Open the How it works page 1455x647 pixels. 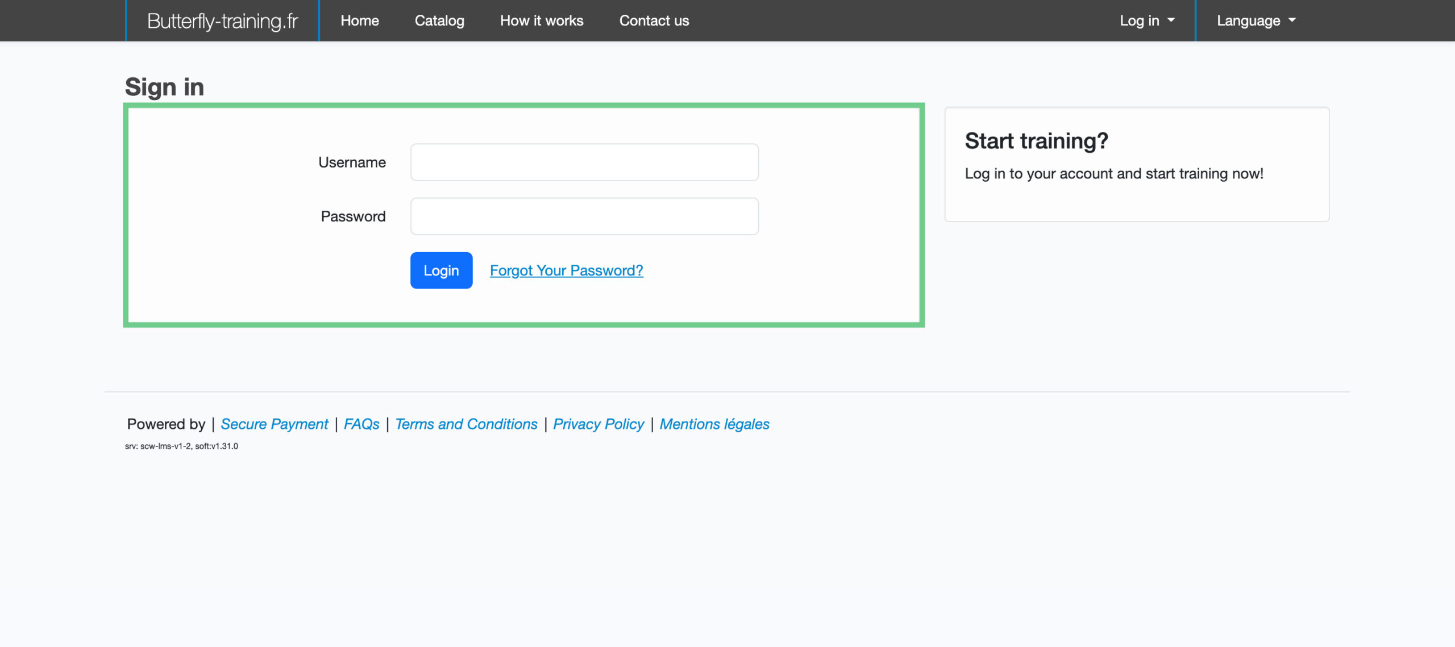541,21
